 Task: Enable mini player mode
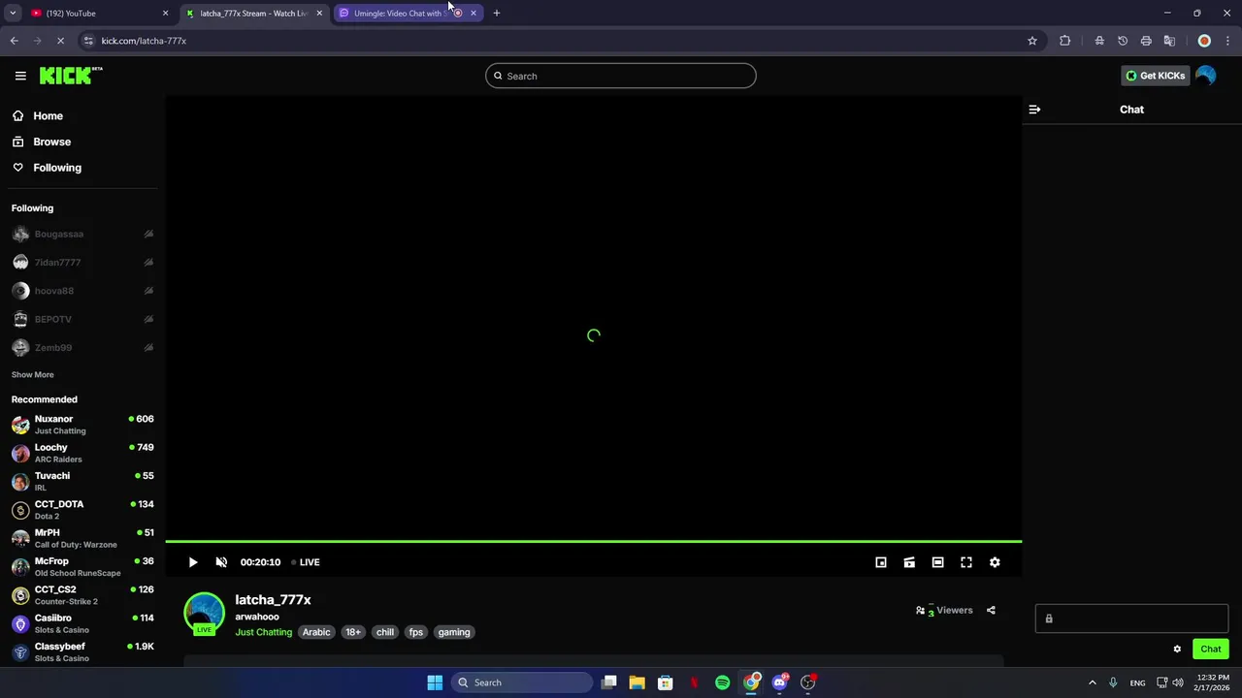pyautogui.click(x=881, y=562)
